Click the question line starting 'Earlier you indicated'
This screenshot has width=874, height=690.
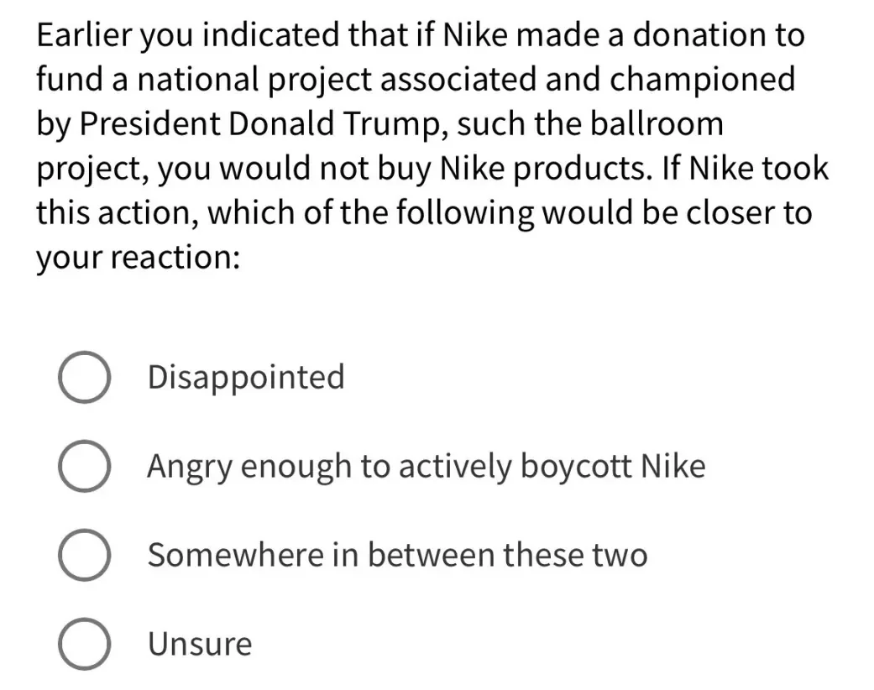[421, 35]
